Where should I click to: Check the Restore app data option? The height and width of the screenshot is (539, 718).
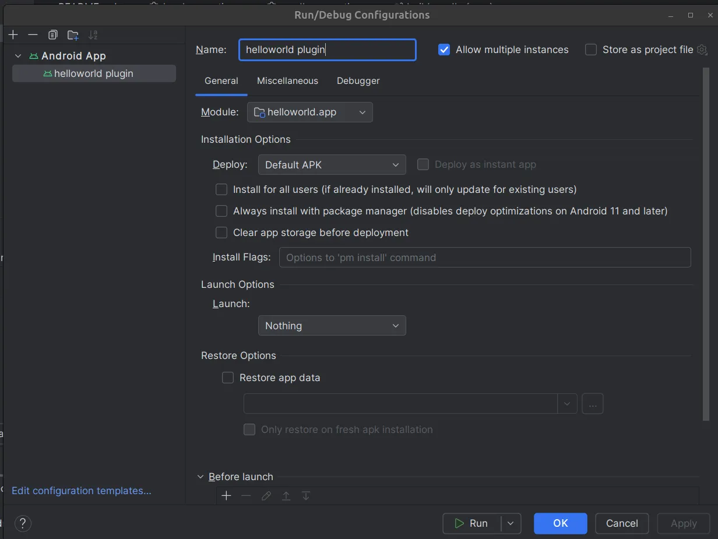tap(228, 378)
